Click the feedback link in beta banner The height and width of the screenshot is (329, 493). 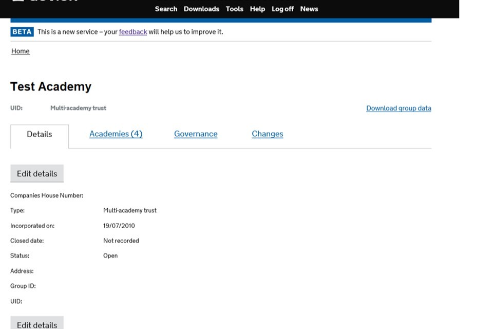click(x=133, y=32)
